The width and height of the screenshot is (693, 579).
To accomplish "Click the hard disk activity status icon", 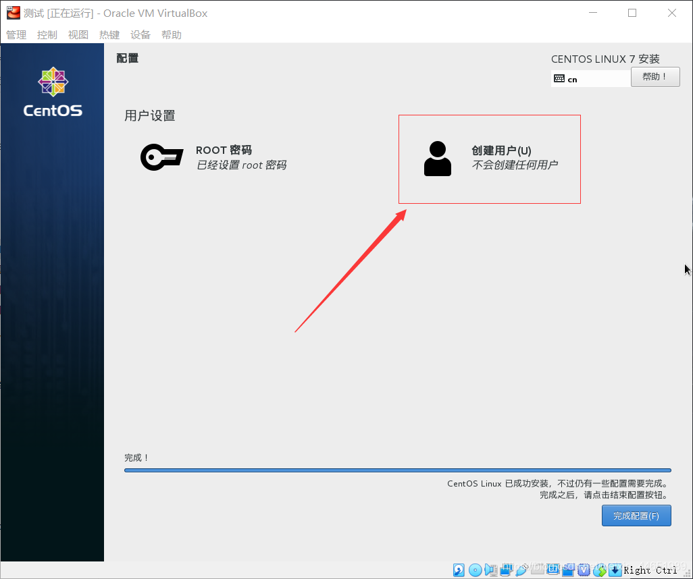I will click(x=459, y=570).
